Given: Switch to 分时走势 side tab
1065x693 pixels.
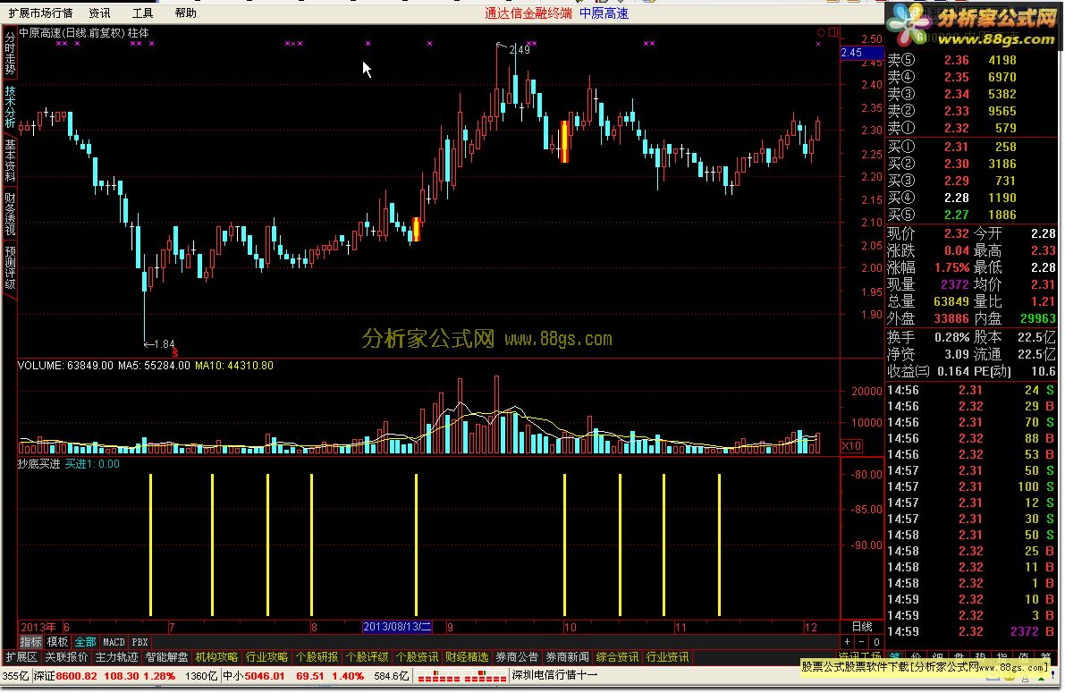Looking at the screenshot, I should coord(10,54).
